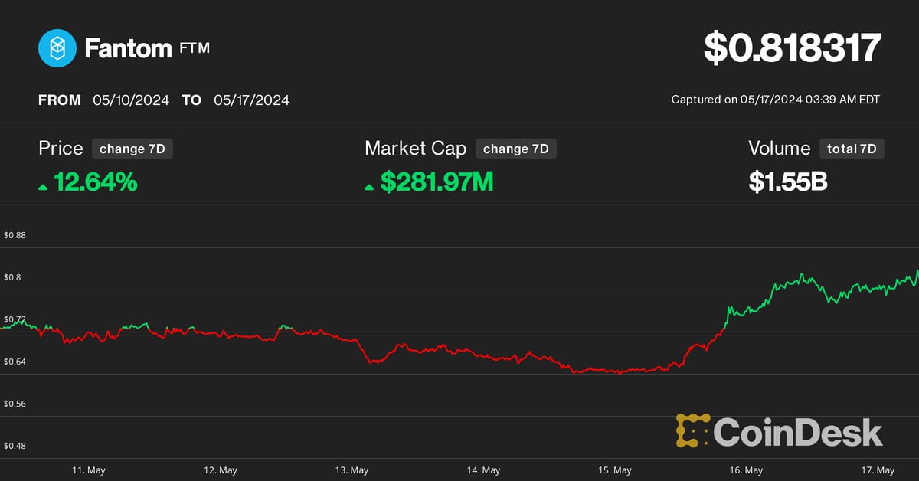Select the 'change 7D' badge next to Market Cap
The width and height of the screenshot is (919, 481).
click(515, 149)
